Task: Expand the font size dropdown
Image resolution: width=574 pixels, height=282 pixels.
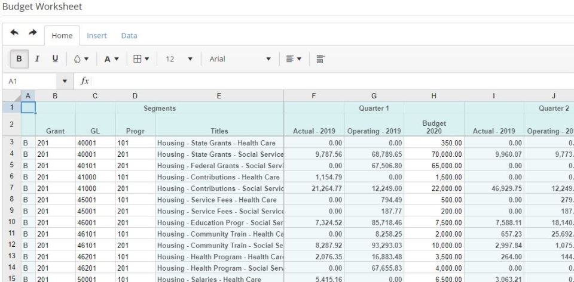Action: [179, 60]
